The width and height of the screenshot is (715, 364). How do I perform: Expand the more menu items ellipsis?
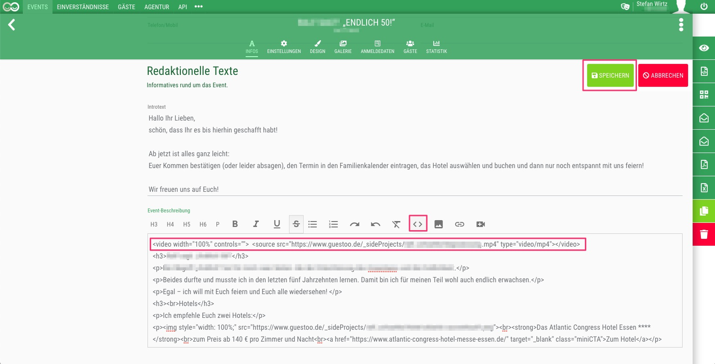coord(199,7)
